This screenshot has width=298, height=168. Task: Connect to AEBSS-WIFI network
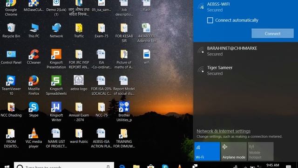click(x=272, y=34)
